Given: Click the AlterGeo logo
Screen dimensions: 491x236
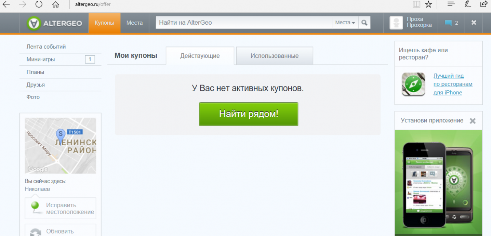Looking at the screenshot, I should [x=55, y=23].
